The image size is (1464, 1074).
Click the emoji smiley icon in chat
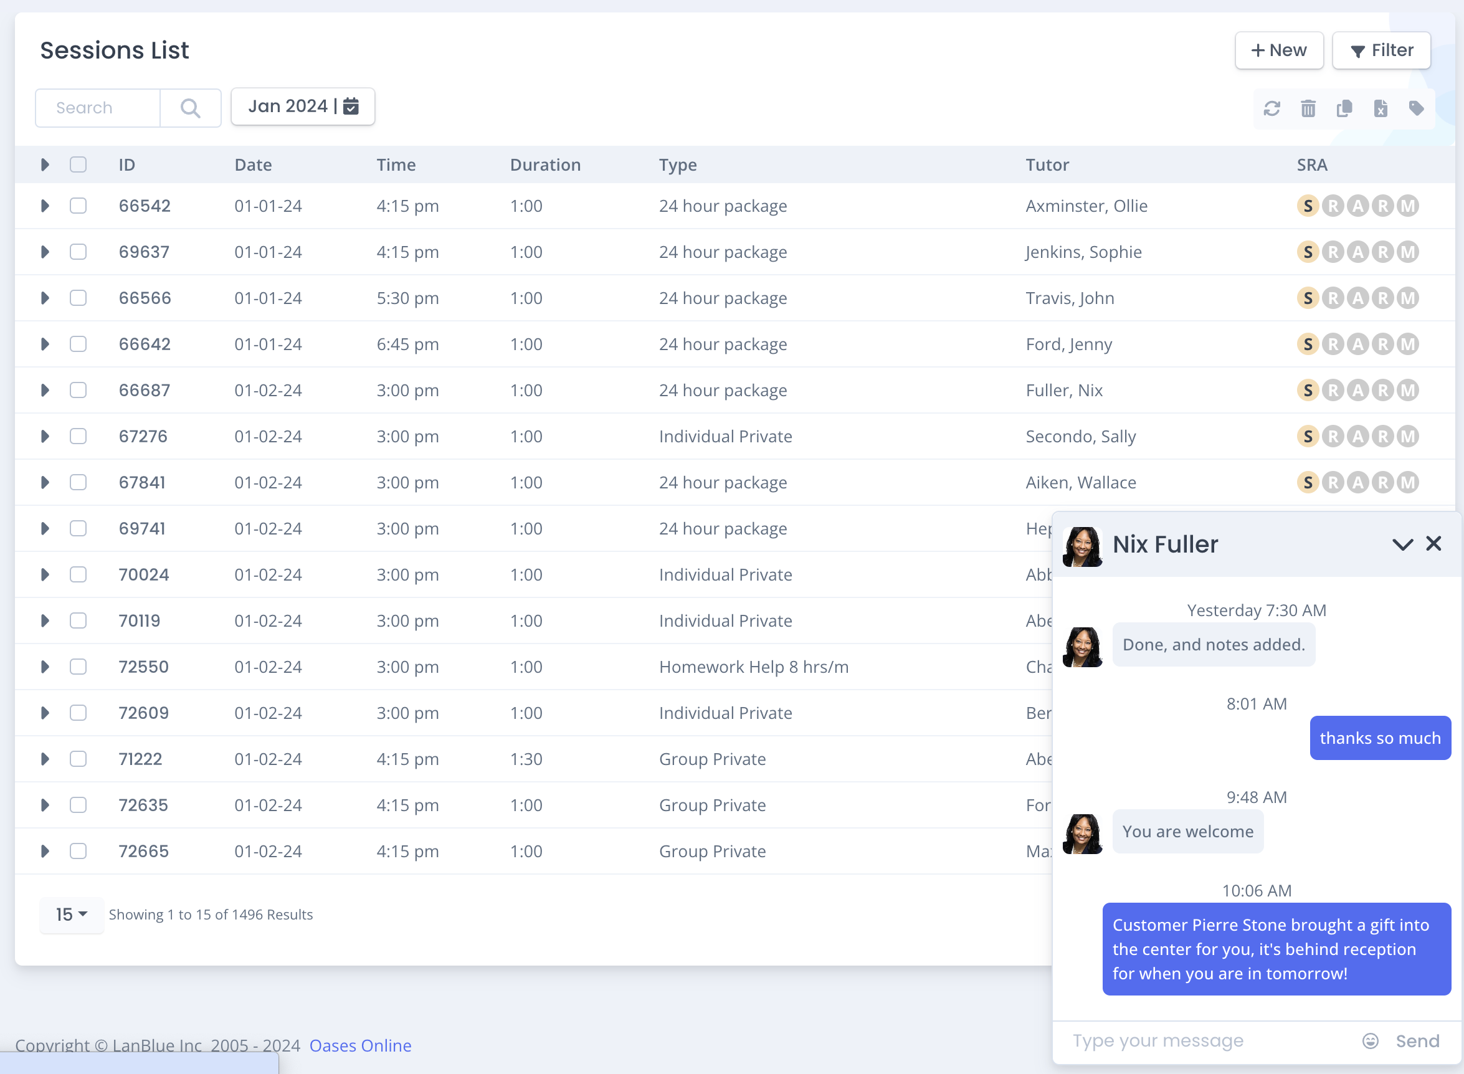pyautogui.click(x=1370, y=1041)
